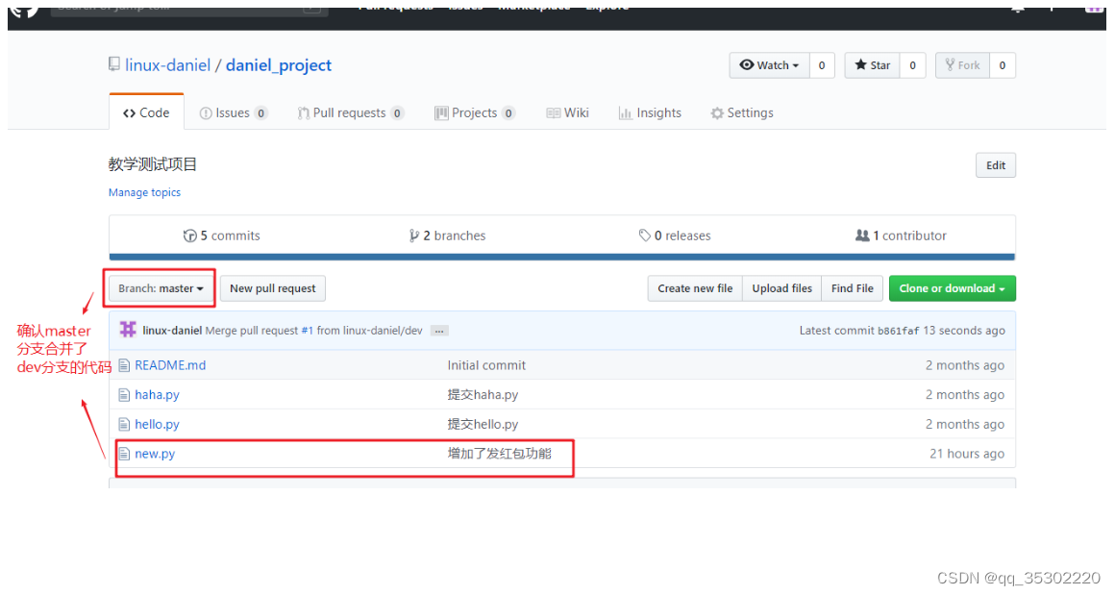This screenshot has width=1115, height=595.
Task: Open the hello.py file
Action: click(x=157, y=425)
